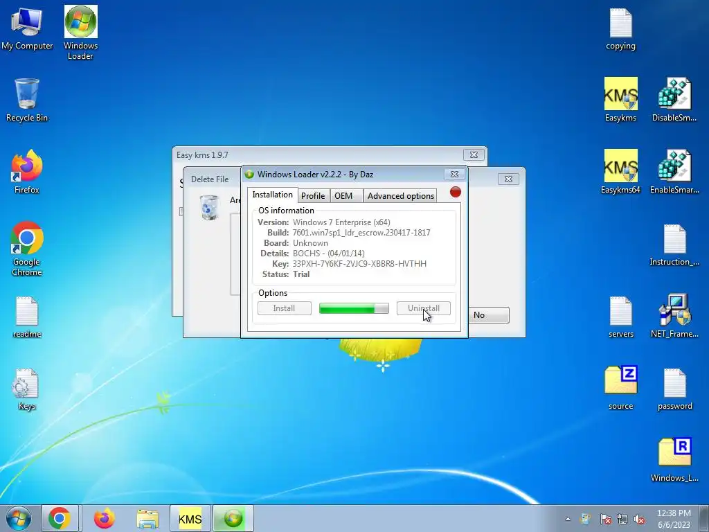Click the red status indicator in Windows Loader
709x532 pixels.
click(x=456, y=193)
